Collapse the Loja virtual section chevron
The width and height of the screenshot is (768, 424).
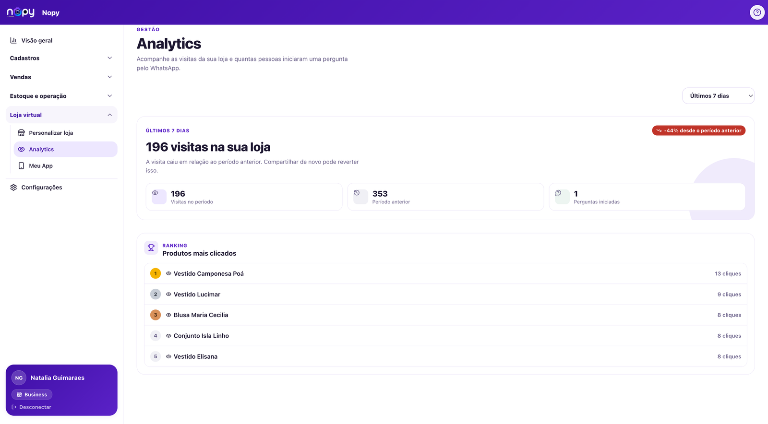pyautogui.click(x=109, y=115)
